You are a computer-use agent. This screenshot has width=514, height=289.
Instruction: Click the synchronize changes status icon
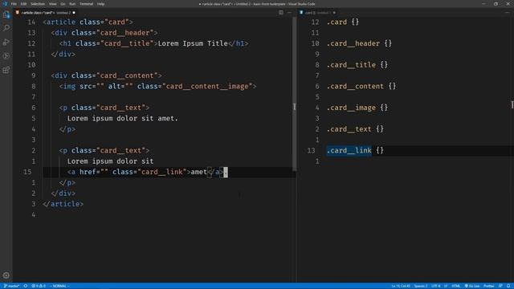click(x=26, y=286)
